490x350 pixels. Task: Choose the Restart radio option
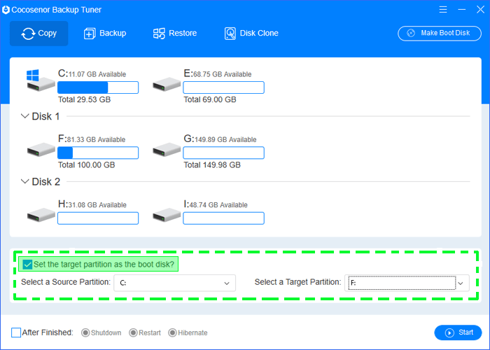pyautogui.click(x=133, y=332)
